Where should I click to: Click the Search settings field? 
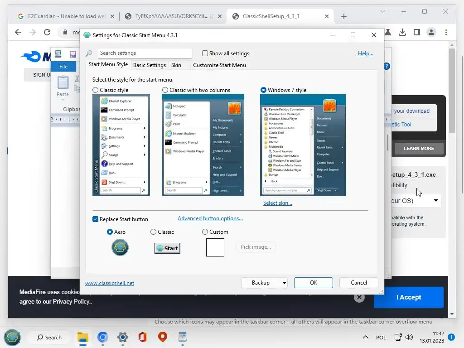(145, 53)
